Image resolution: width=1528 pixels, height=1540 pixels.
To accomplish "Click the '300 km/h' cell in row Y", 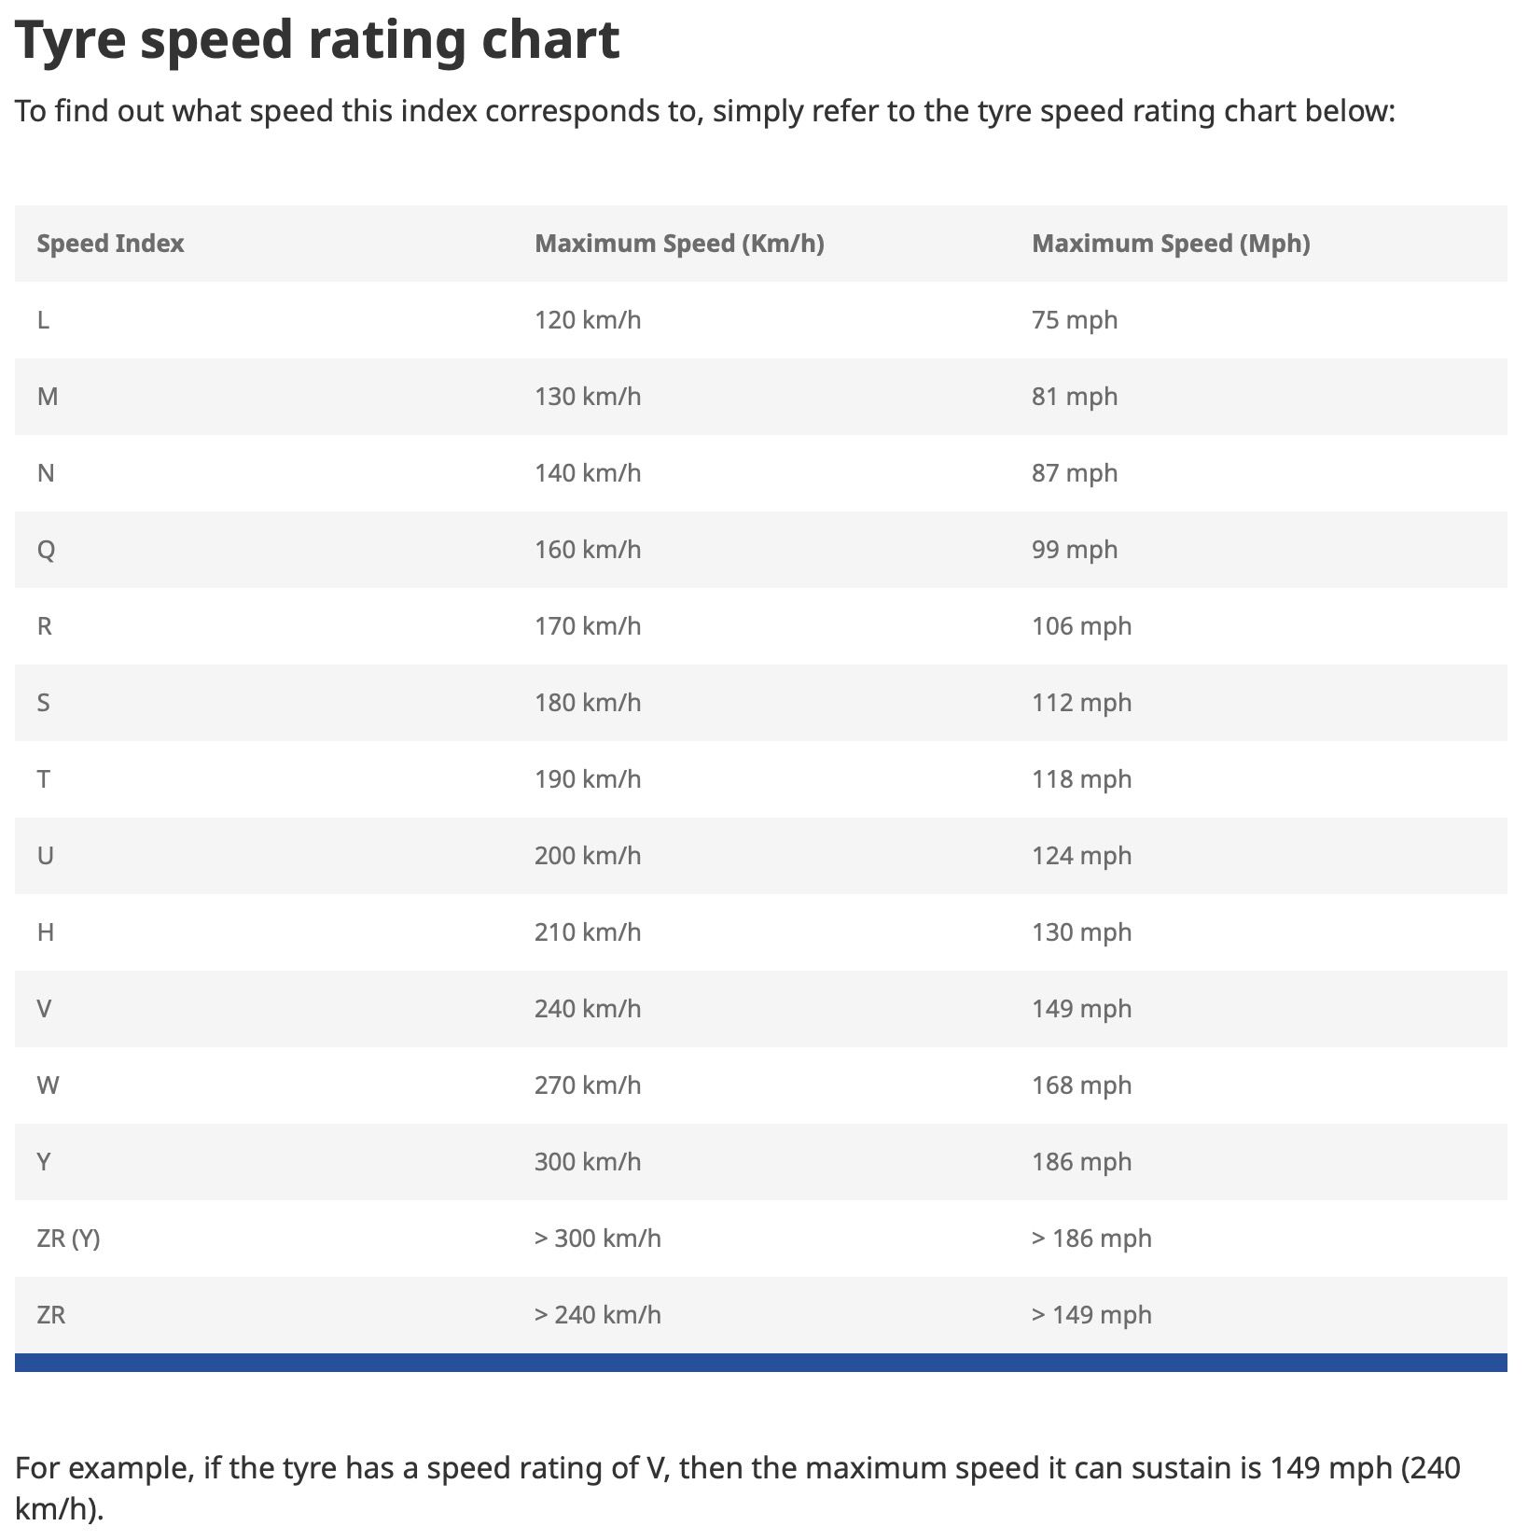I will pyautogui.click(x=588, y=1162).
